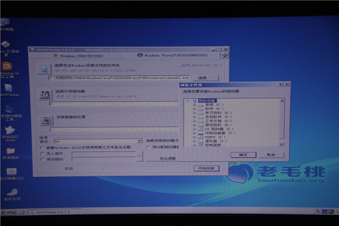The image size is (339, 226).
Task: Switch to Windows 2000/XP/2003 tab
Action: coord(78,56)
